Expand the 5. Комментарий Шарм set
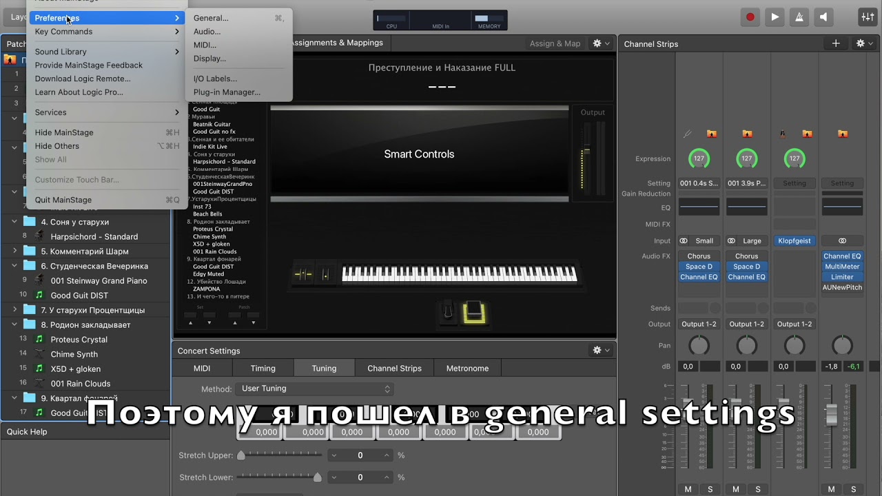The width and height of the screenshot is (882, 496). pyautogui.click(x=14, y=251)
